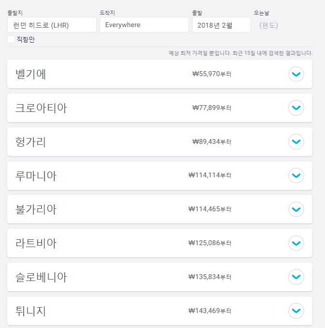The height and width of the screenshot is (328, 325).
Task: Select the 오는날 (편도) field
Action: tap(269, 25)
